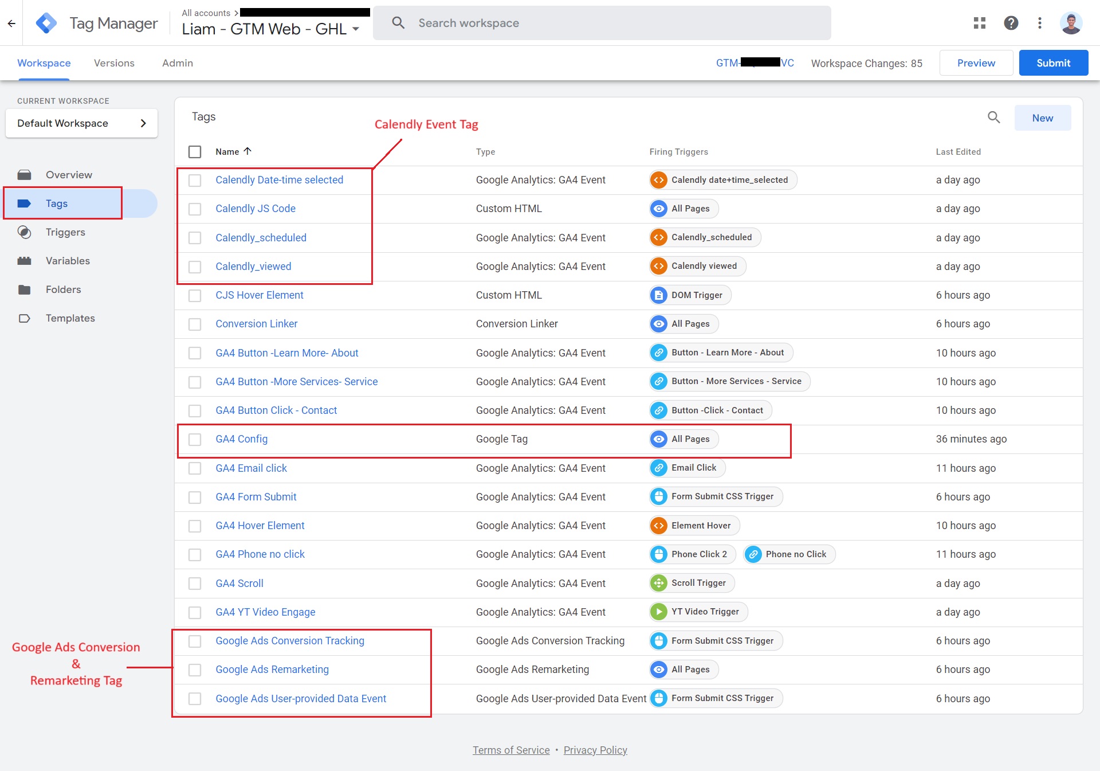
Task: Open the GA4 YT Video Engage tag
Action: [x=265, y=612]
